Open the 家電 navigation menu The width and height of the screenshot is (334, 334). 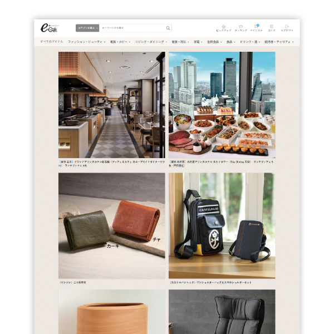coord(198,42)
